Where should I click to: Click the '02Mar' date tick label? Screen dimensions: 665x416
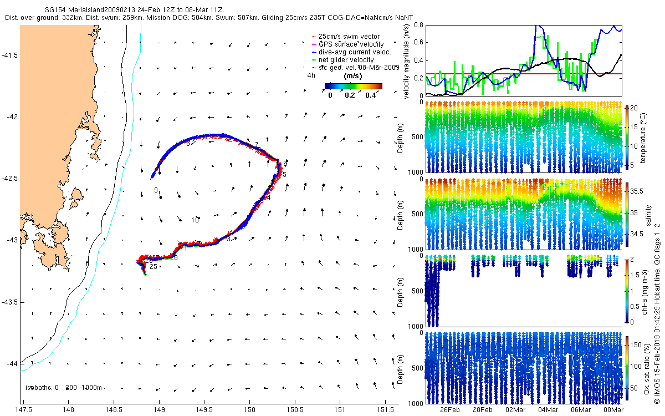point(515,409)
